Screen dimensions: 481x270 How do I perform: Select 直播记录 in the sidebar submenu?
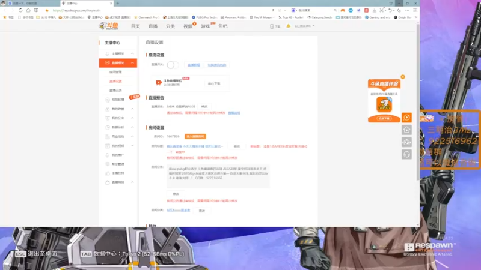pos(115,91)
